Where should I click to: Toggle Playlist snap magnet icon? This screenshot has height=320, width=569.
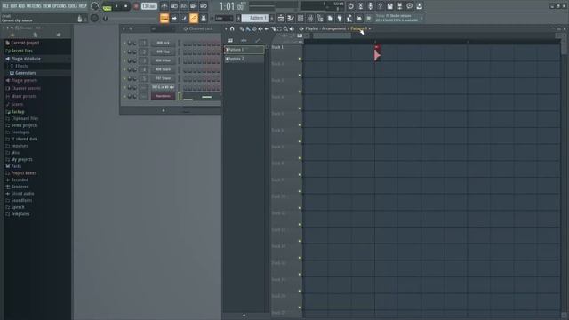(x=232, y=28)
